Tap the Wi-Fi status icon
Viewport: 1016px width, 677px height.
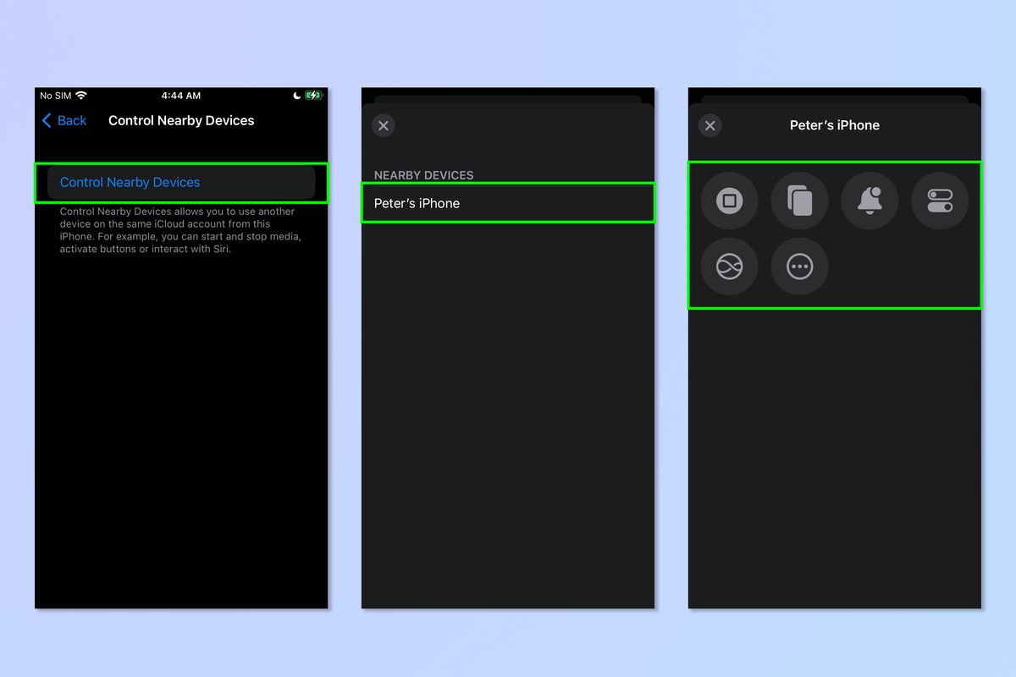[x=83, y=96]
